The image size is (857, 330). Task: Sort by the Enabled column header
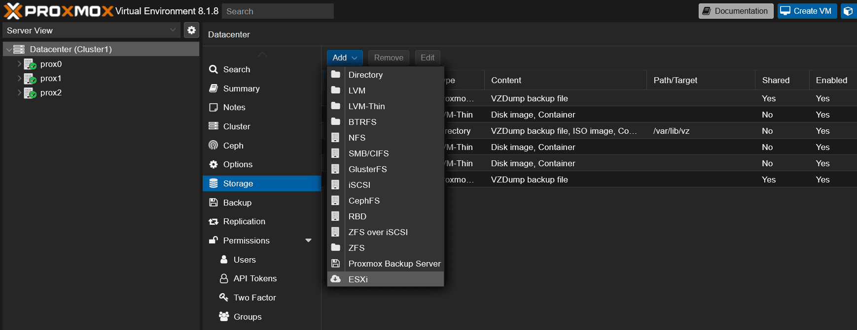(833, 80)
